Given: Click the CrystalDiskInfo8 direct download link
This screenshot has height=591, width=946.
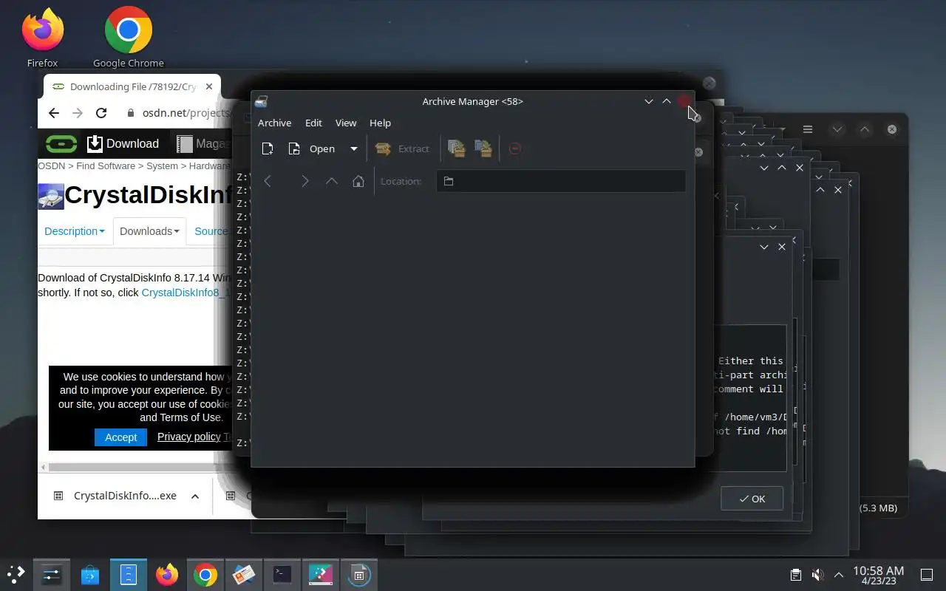Looking at the screenshot, I should click(187, 293).
